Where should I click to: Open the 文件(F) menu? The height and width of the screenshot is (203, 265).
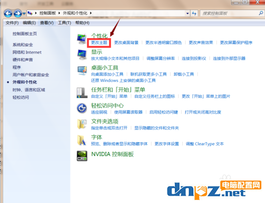tap(12, 23)
